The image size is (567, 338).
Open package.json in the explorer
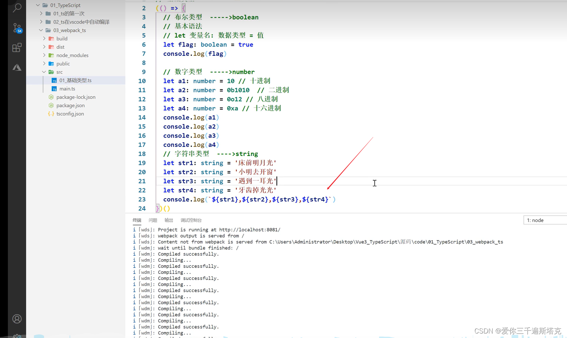pyautogui.click(x=70, y=105)
